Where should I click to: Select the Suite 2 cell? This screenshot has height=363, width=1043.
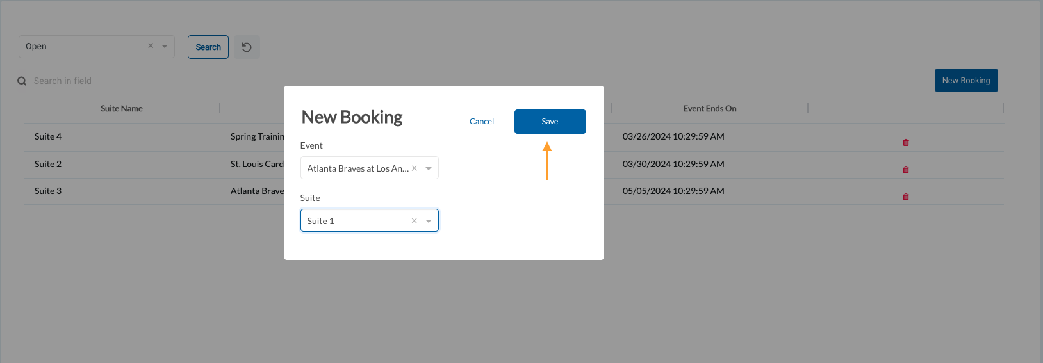click(48, 164)
